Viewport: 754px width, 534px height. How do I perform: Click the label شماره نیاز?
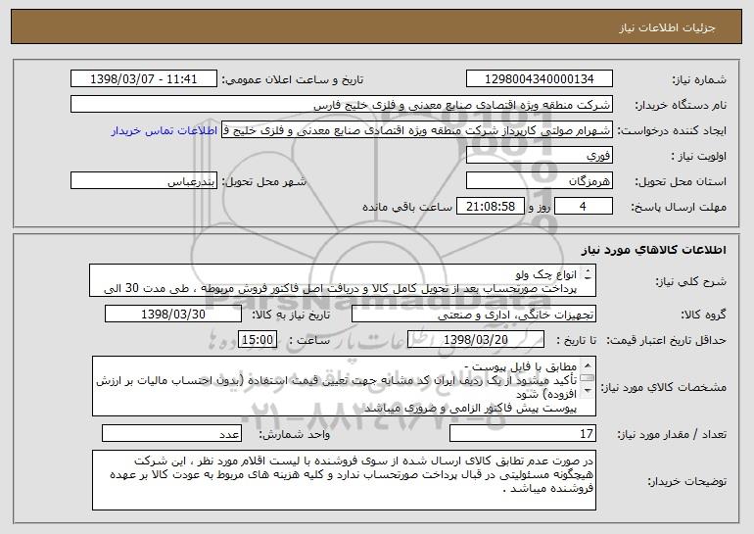[699, 80]
